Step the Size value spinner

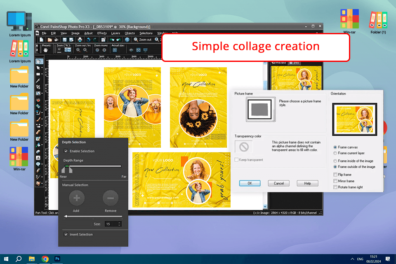pyautogui.click(x=120, y=224)
